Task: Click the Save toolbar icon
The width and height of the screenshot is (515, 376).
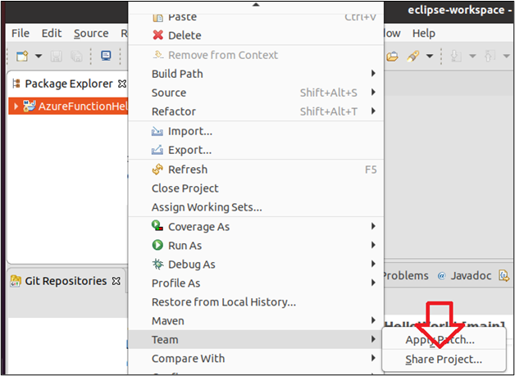Action: point(56,57)
